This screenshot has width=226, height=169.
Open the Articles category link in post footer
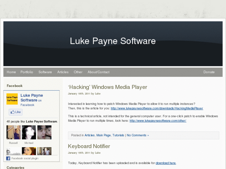(90, 135)
